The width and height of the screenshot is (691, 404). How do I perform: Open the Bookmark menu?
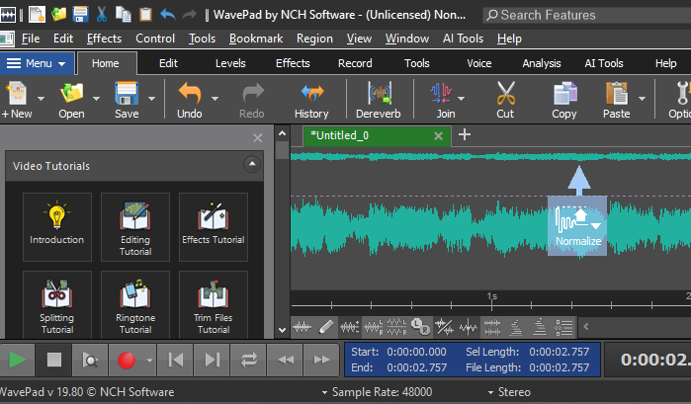pyautogui.click(x=256, y=39)
